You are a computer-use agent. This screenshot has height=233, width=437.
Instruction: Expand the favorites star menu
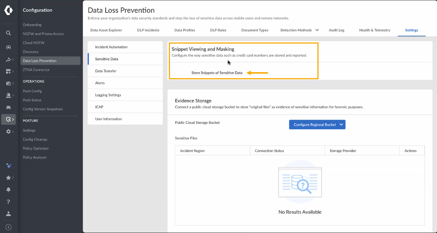[8, 178]
